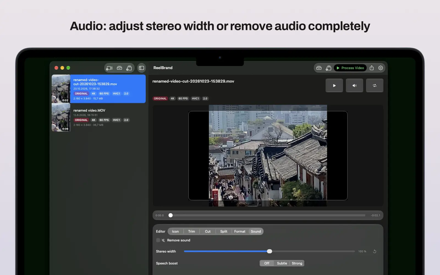Click the HVC1 badge under the preview title
Screen dimensions: 440x275
196,98
